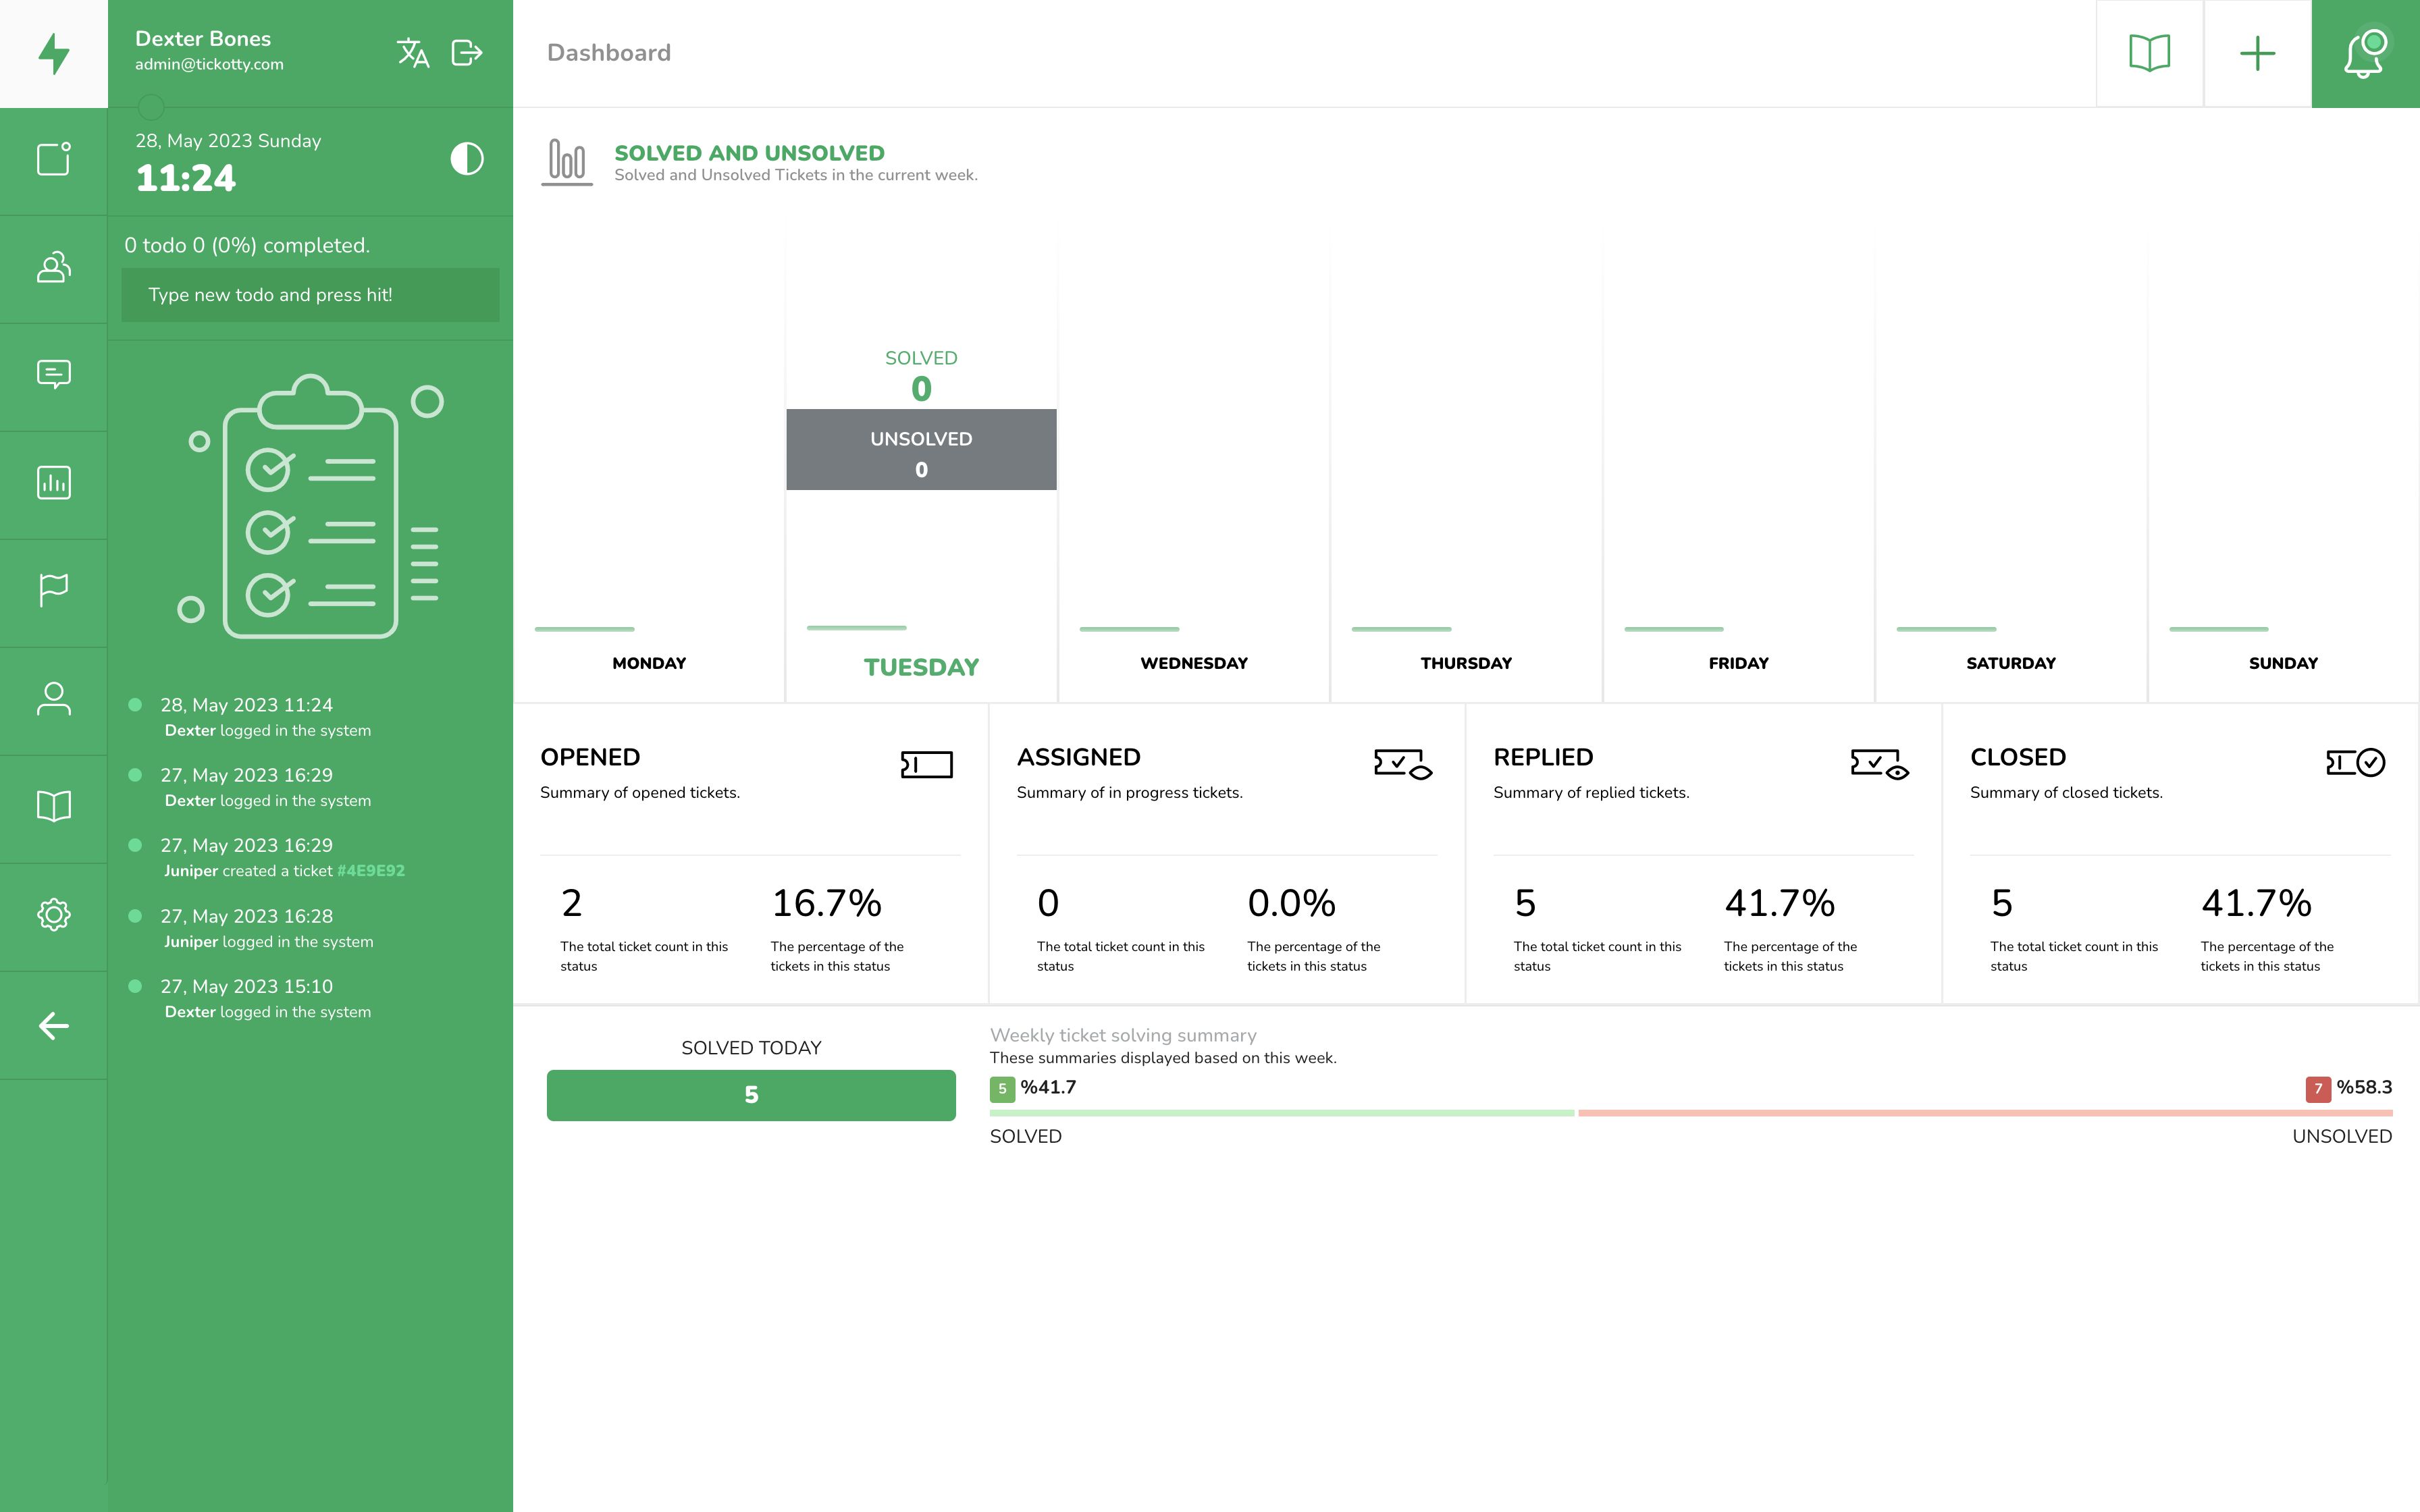
Task: Click the plus add new button
Action: 2256,53
